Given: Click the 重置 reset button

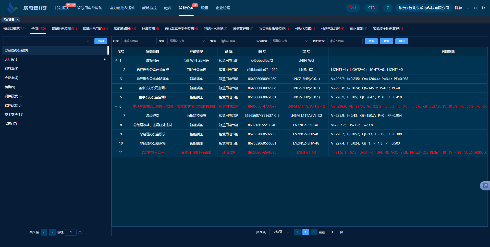Looking at the screenshot, I should click(386, 41).
